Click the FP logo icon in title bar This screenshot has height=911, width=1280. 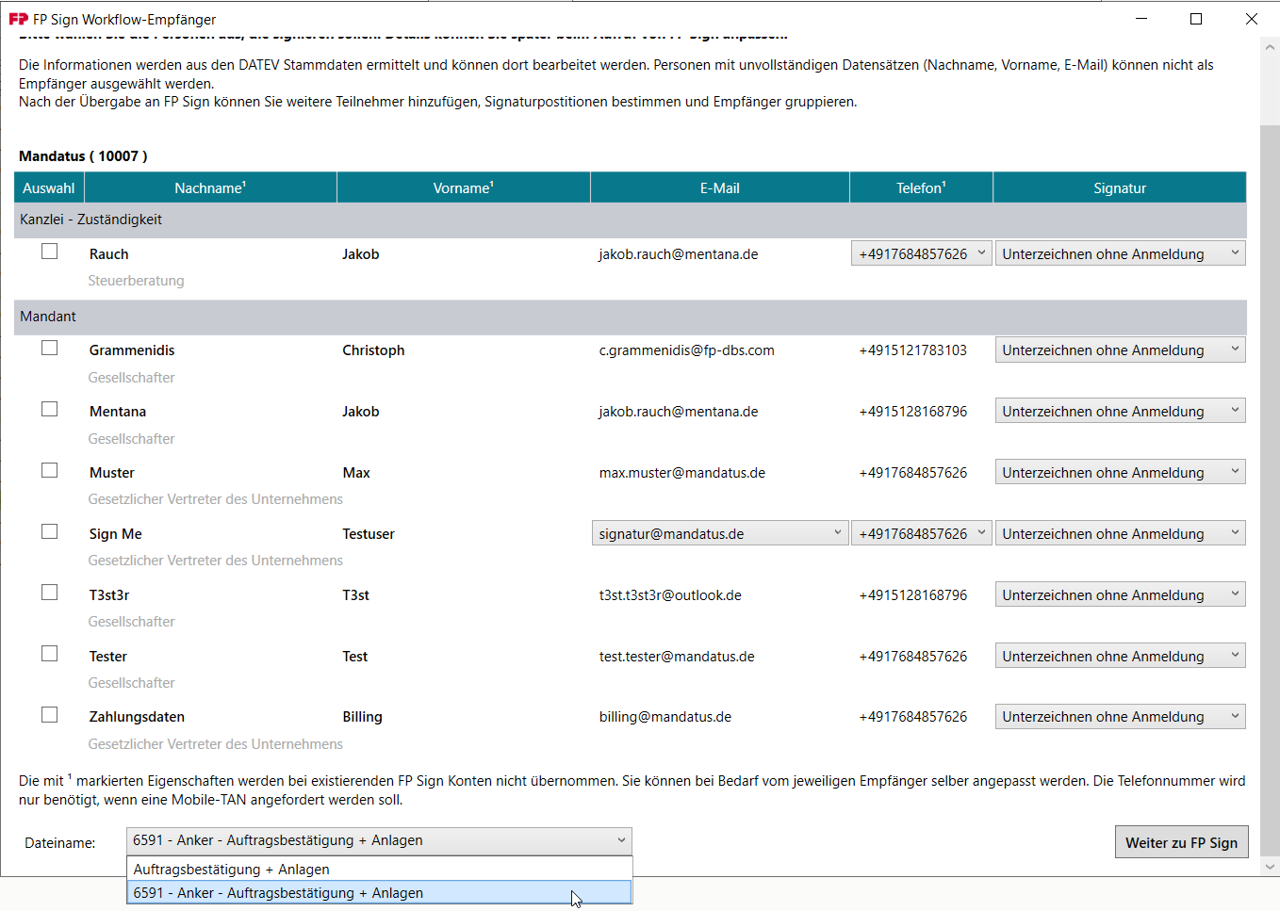coord(19,18)
